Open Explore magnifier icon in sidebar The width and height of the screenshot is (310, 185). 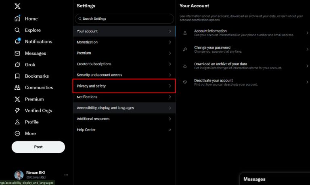(x=17, y=30)
